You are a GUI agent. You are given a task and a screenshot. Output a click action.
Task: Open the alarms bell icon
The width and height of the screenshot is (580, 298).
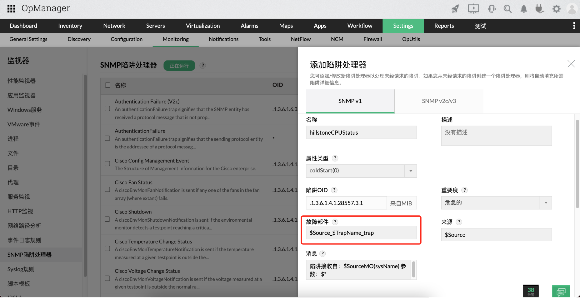tap(524, 9)
